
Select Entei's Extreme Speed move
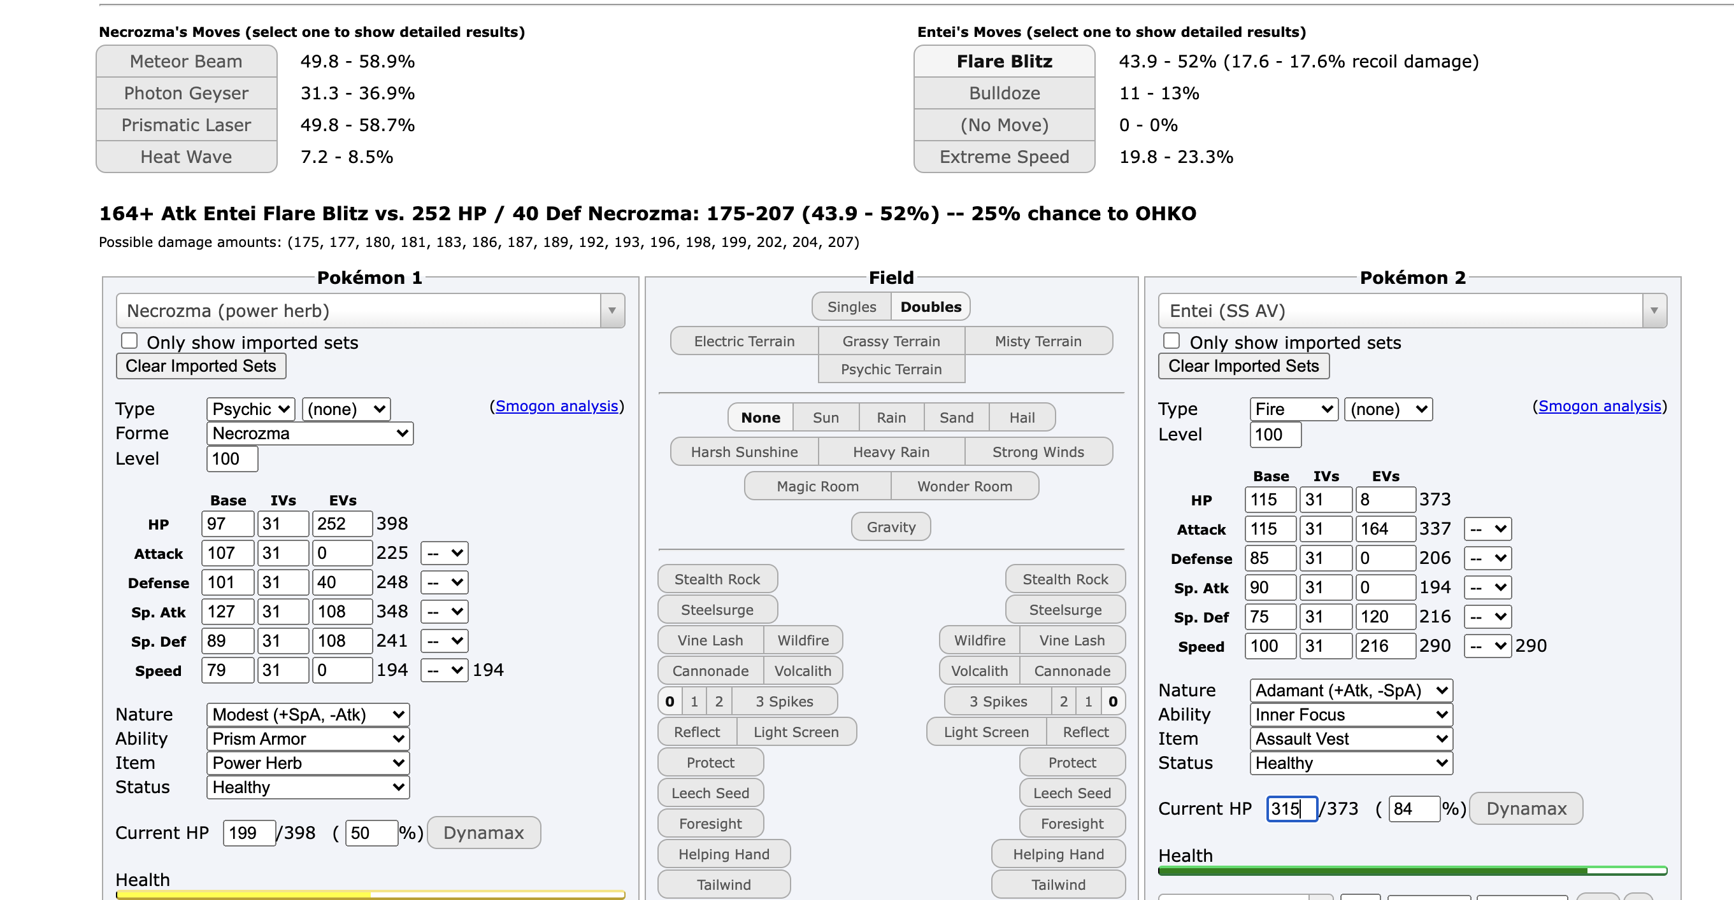pyautogui.click(x=1005, y=157)
